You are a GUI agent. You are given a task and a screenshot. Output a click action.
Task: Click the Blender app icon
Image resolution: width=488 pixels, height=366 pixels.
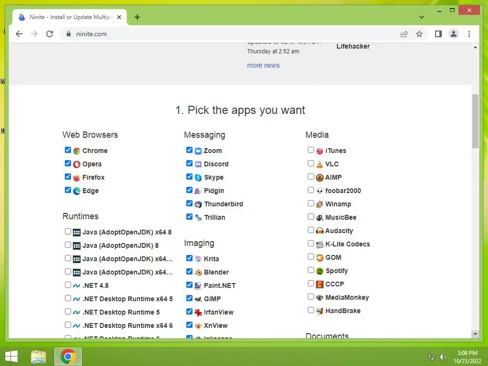(198, 272)
